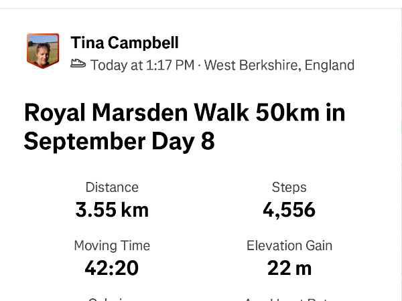The image size is (402, 301).
Task: Click the walk shoe activity icon
Action: coord(78,64)
